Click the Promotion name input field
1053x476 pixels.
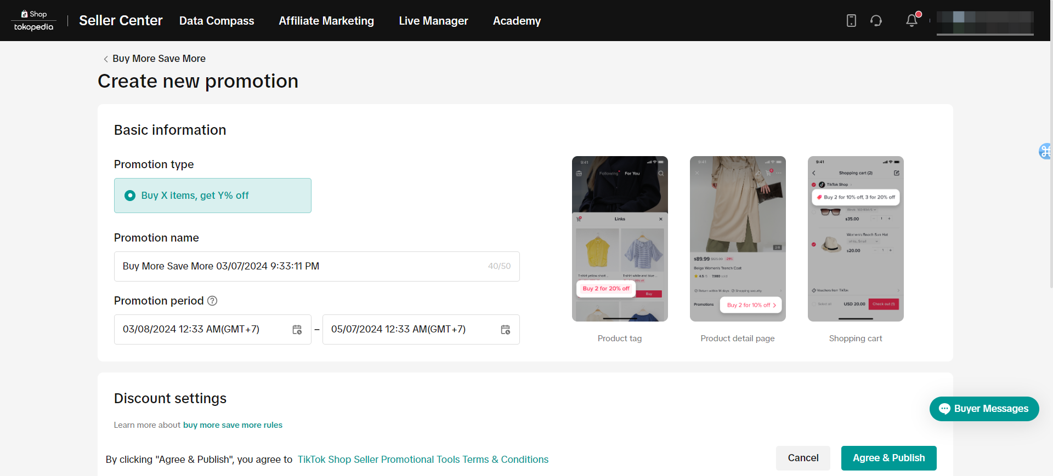coord(302,266)
